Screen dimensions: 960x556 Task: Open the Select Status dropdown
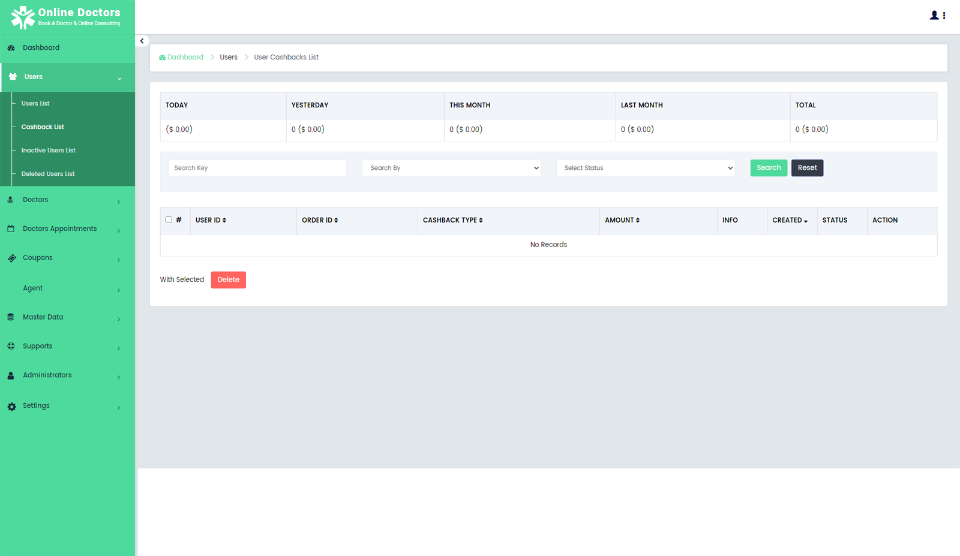click(x=646, y=168)
